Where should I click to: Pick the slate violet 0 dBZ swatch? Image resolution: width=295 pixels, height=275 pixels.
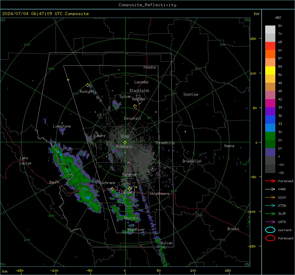pos(270,152)
